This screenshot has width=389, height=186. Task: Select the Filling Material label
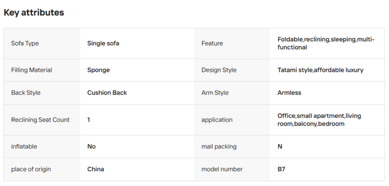pos(32,70)
